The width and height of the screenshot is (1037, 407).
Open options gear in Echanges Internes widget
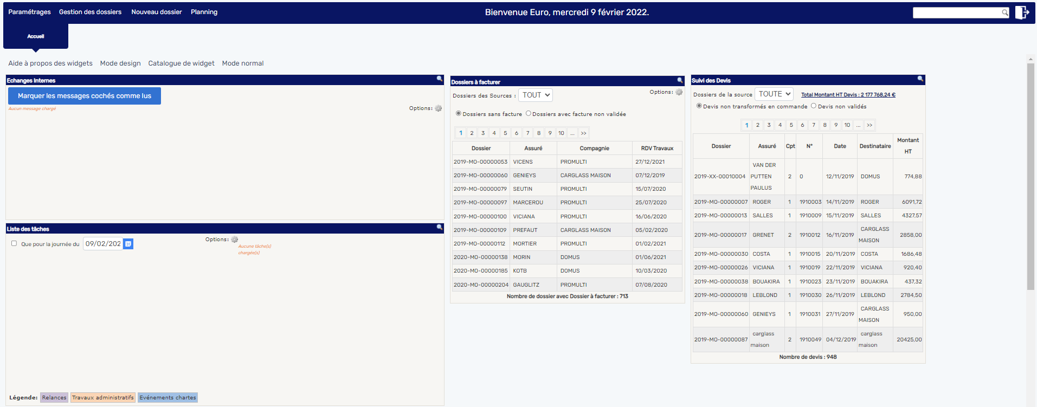tap(439, 108)
